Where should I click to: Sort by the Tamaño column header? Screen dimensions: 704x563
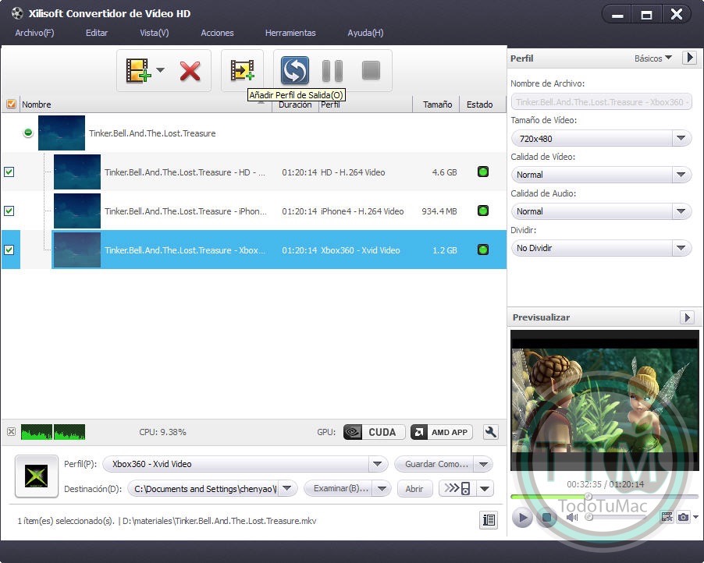tap(437, 104)
